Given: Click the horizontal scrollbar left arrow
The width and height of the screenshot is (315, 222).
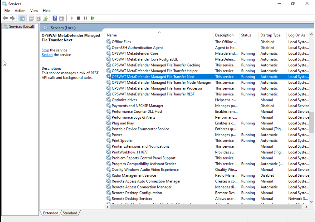Looking at the screenshot, I should tap(108, 207).
